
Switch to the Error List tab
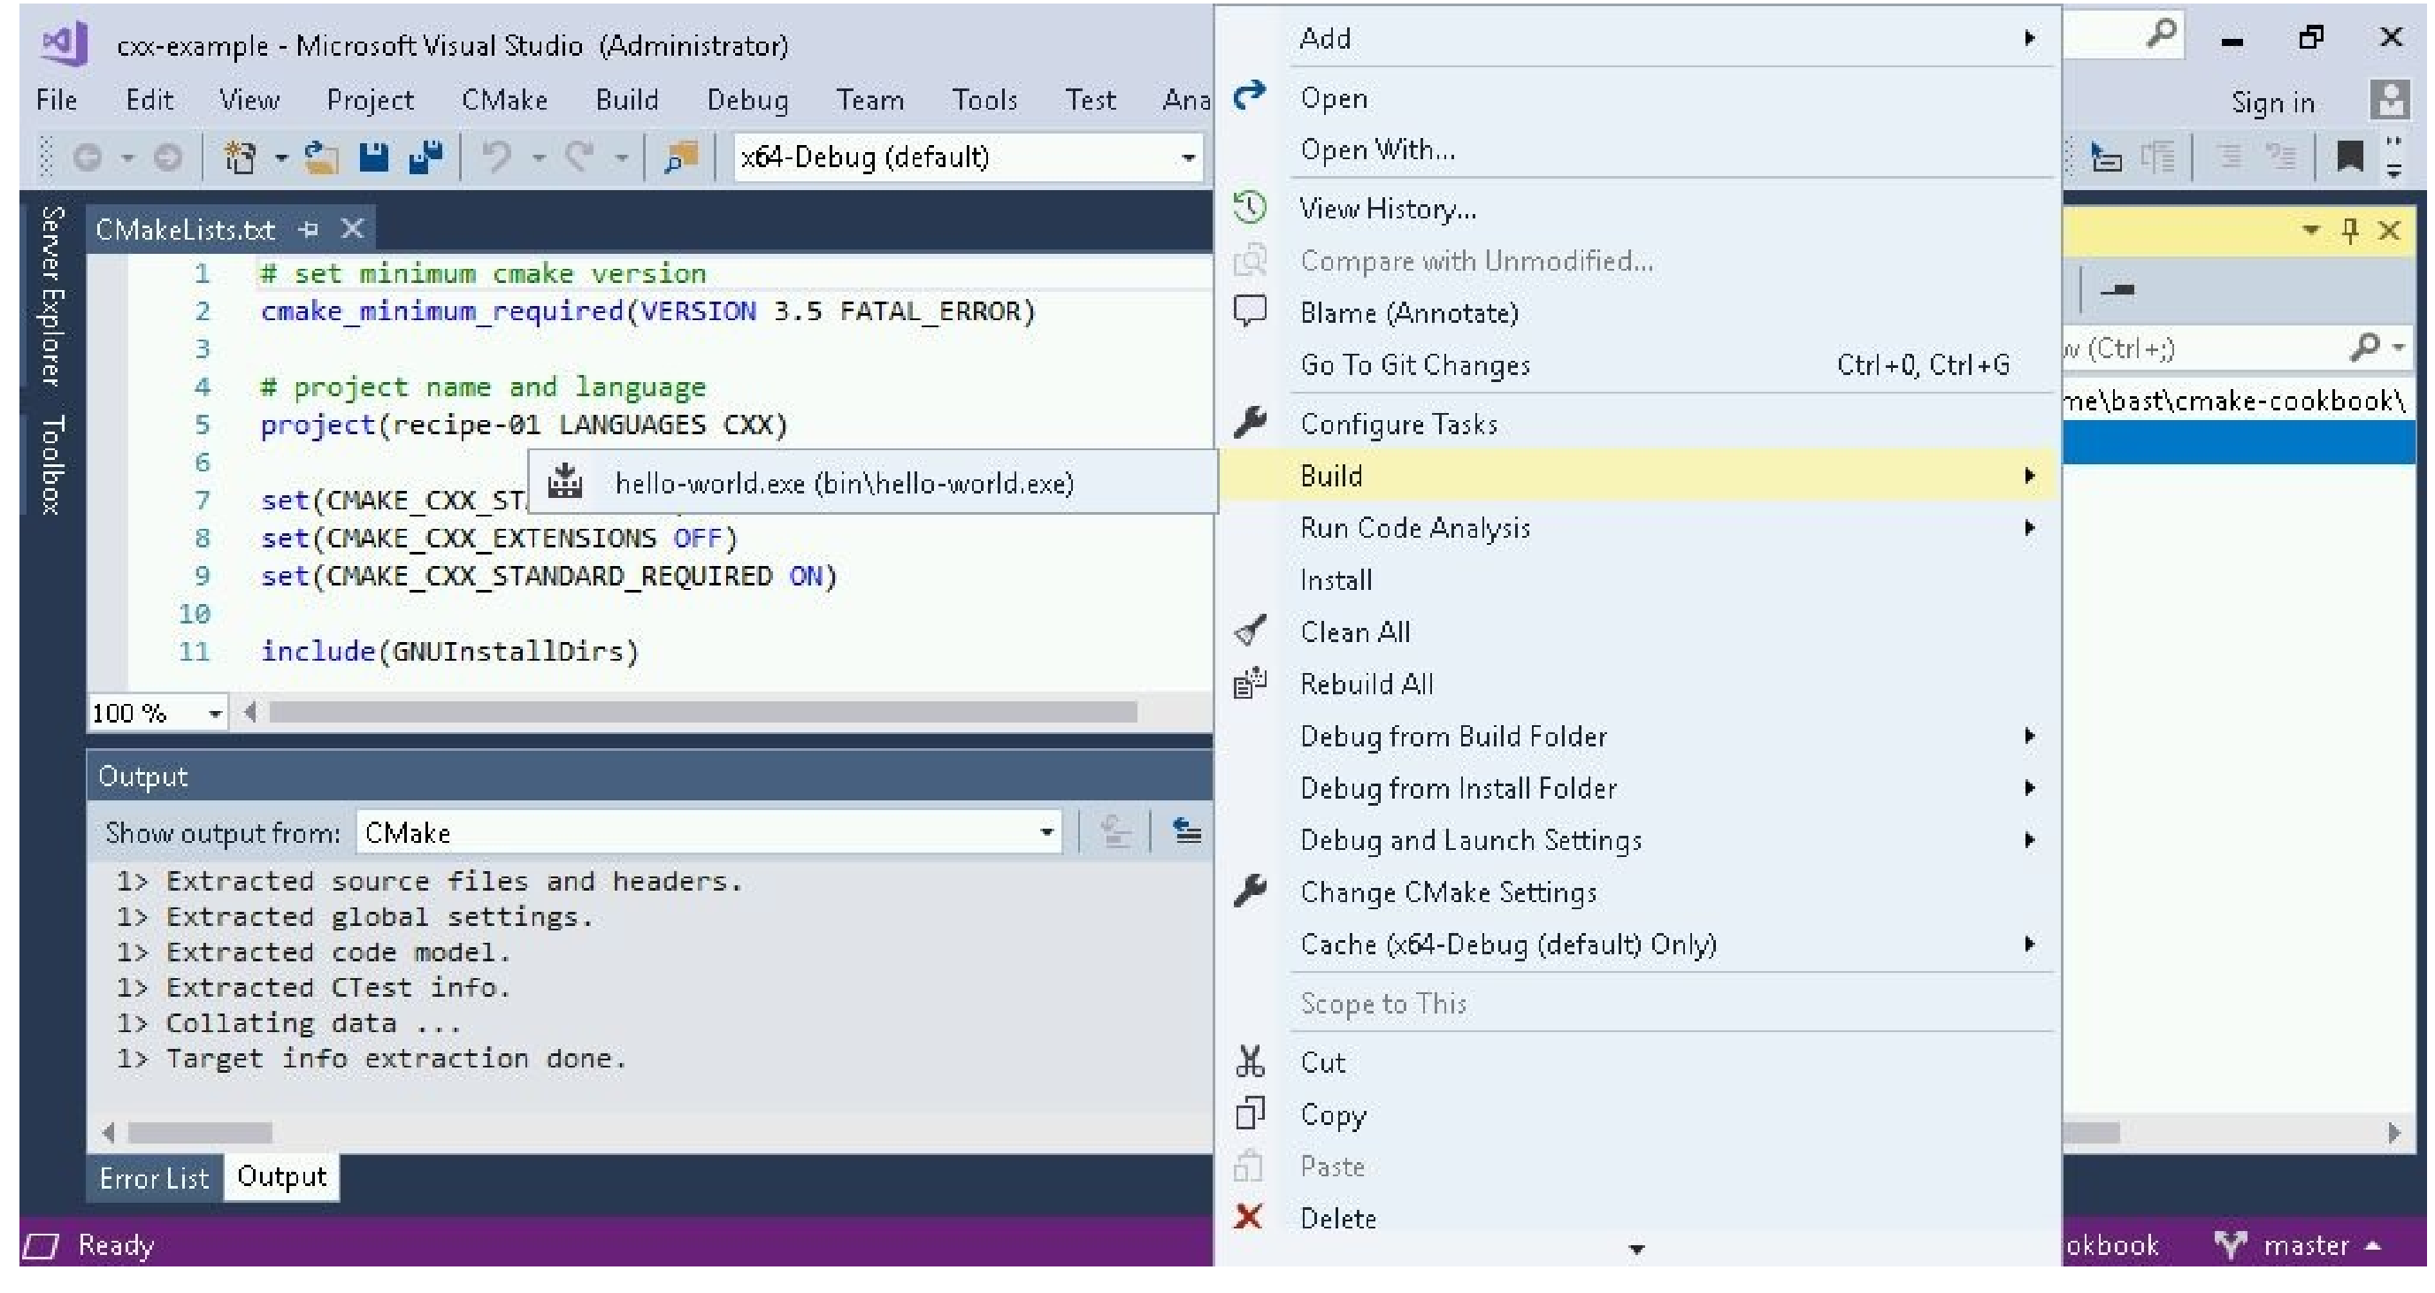[154, 1179]
